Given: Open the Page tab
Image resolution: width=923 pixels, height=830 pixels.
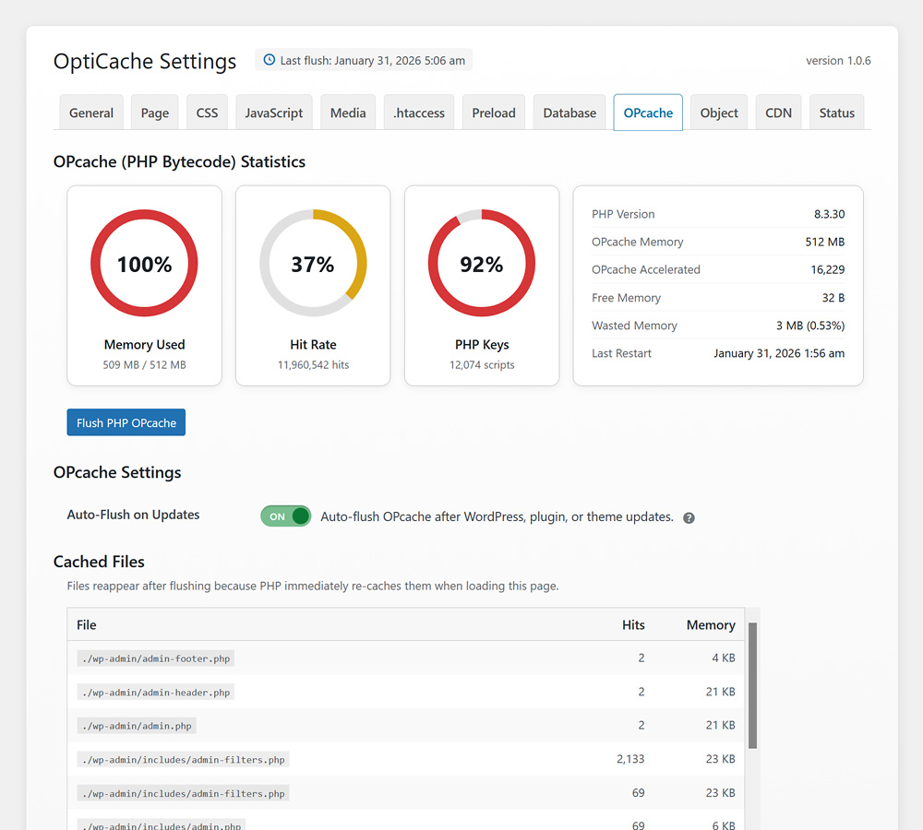Looking at the screenshot, I should coord(155,113).
